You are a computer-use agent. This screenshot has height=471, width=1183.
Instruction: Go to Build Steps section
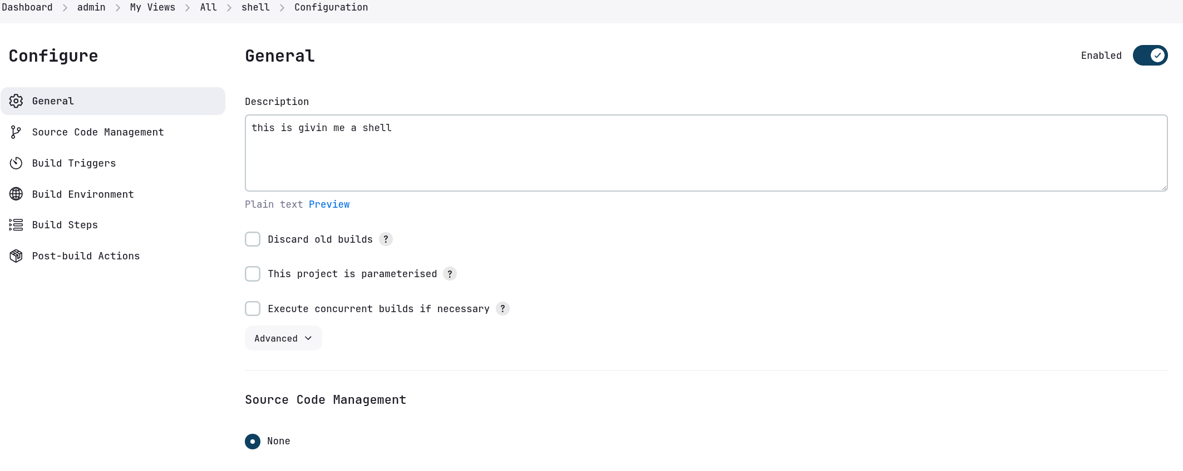(65, 225)
